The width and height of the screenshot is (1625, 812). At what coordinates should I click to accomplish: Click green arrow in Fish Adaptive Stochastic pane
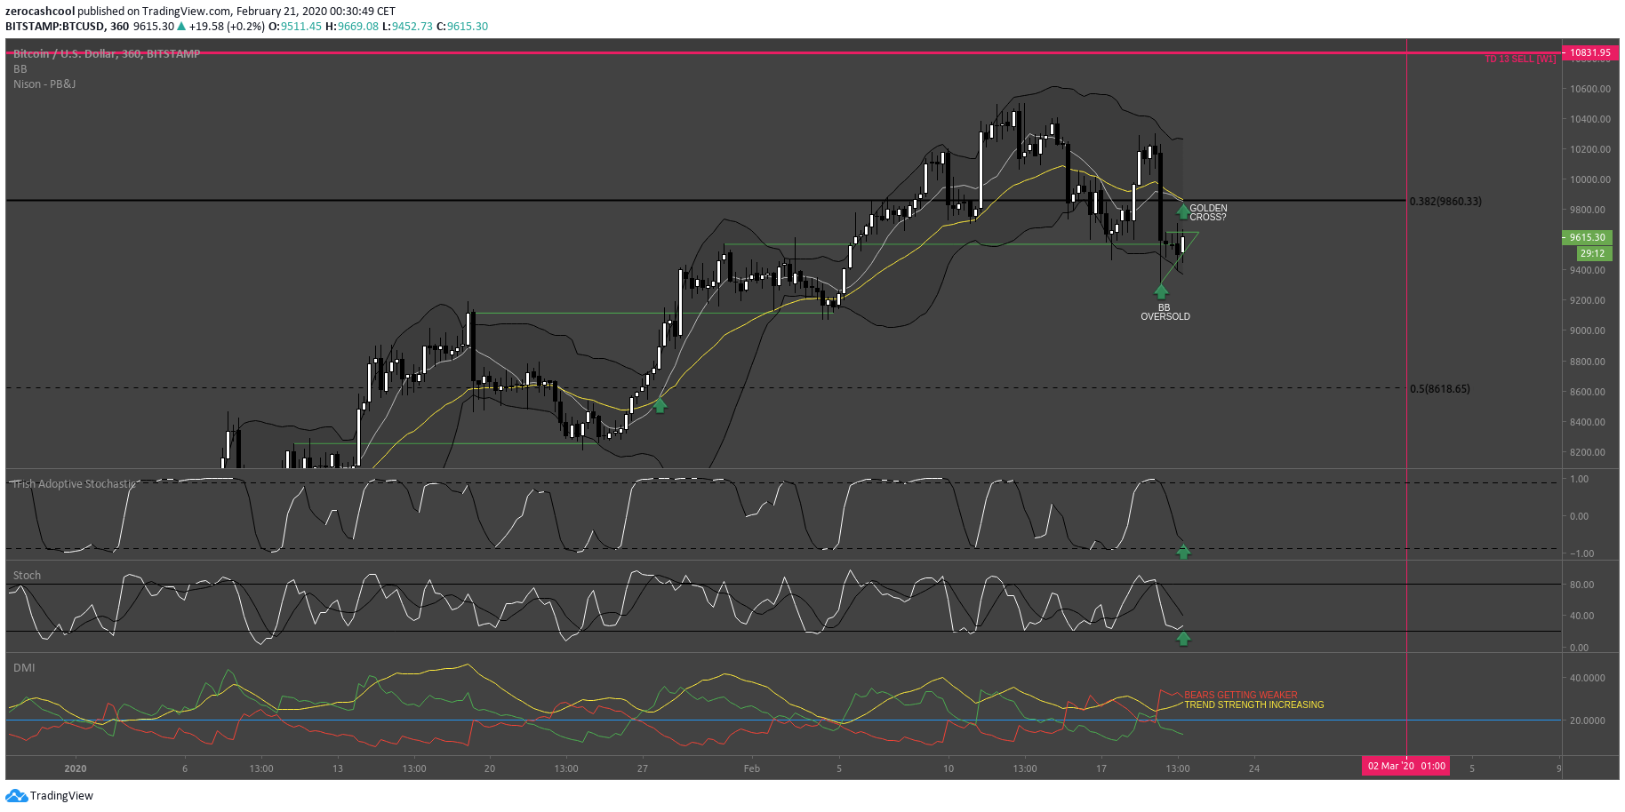pyautogui.click(x=1183, y=552)
